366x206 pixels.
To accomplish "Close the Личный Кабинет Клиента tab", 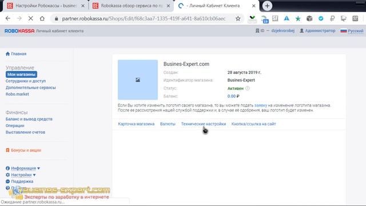I will (x=254, y=6).
